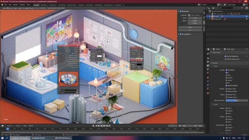Open the Help menu
Image resolution: width=249 pixels, height=140 pixels.
(x=28, y=5)
